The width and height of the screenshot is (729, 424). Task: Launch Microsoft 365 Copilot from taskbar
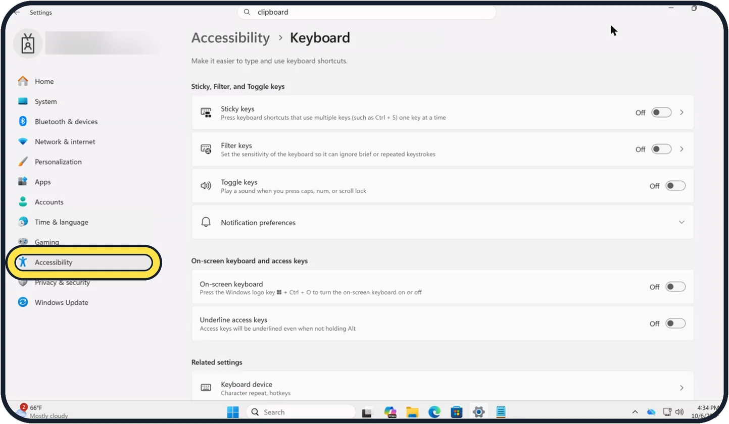390,412
